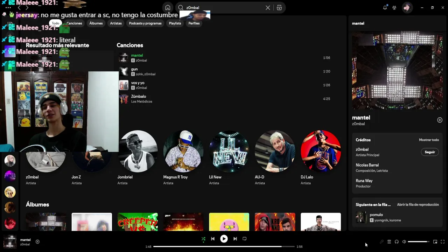
Task: Open z0mbal artist link in now-playing bar
Action: coord(25,244)
